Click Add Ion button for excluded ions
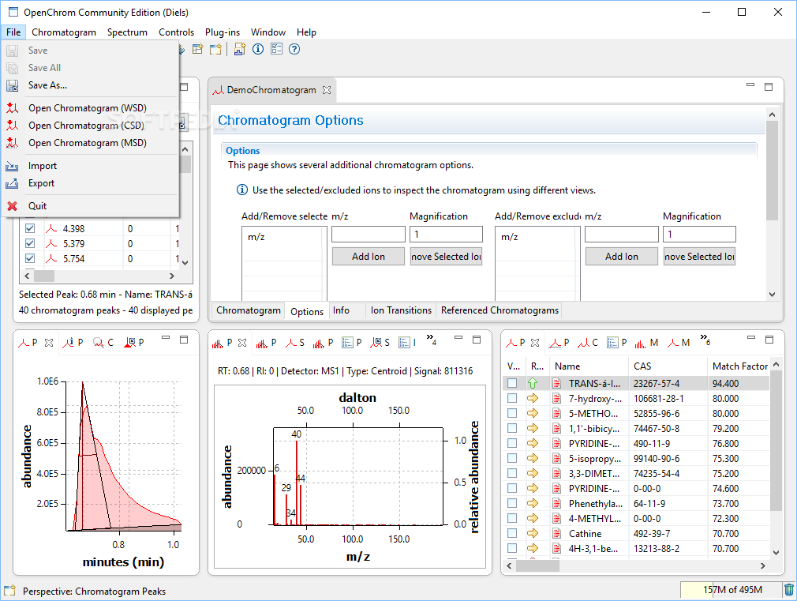Screen dimensions: 797x601 (x=621, y=257)
